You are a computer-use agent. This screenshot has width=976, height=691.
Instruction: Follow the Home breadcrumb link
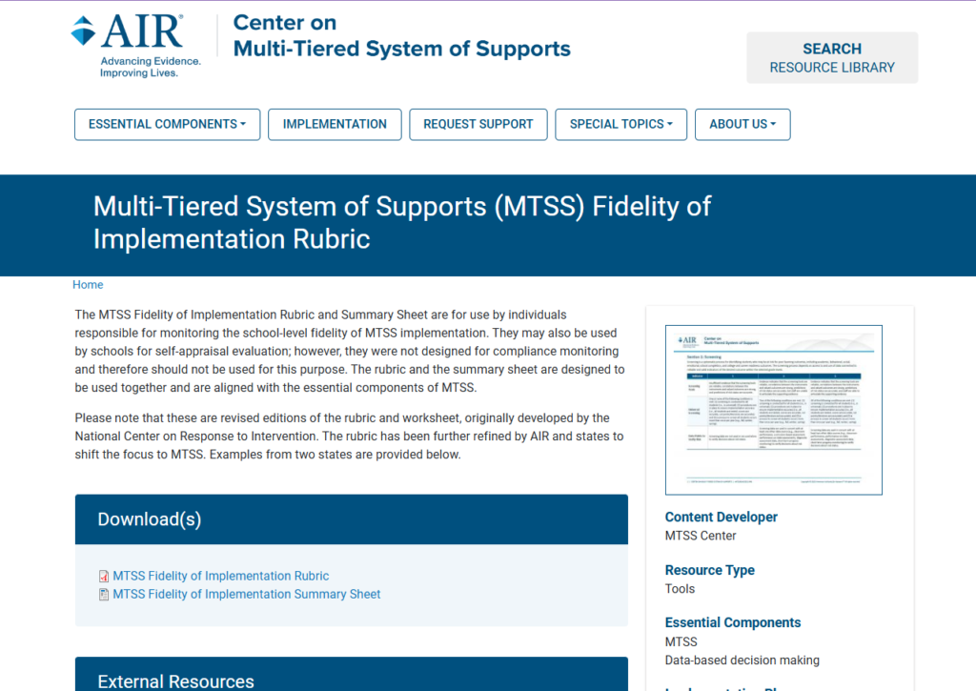click(88, 285)
